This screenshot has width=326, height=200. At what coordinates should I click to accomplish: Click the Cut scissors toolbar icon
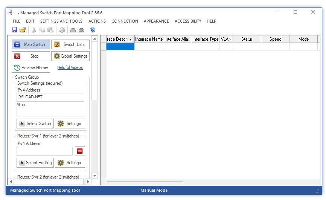(x=34, y=30)
